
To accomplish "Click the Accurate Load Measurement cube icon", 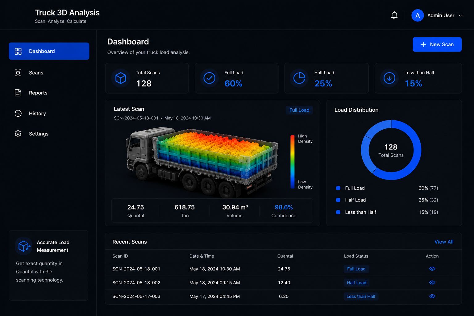I will (24, 246).
